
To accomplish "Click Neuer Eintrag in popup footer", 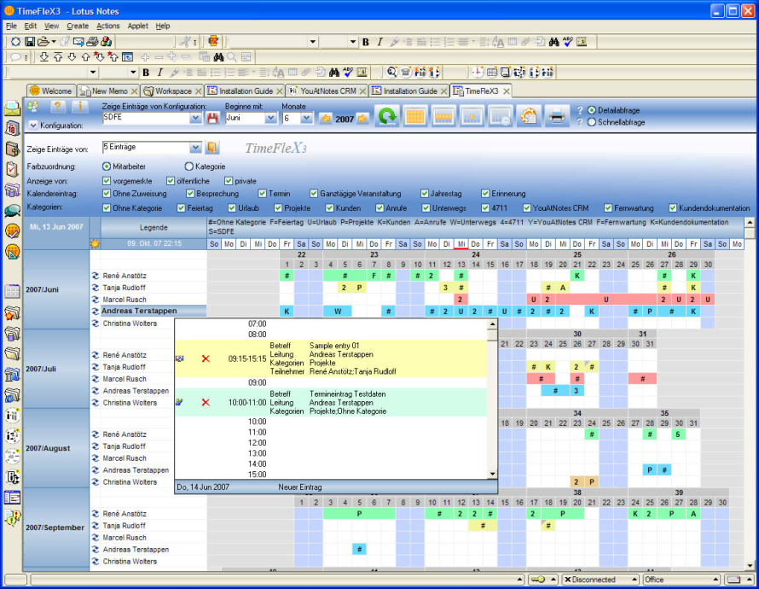I will 300,487.
